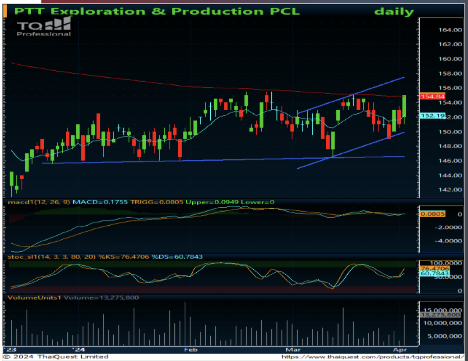Click the 146.00 price axis label
The image size is (468, 361).
pos(450,161)
